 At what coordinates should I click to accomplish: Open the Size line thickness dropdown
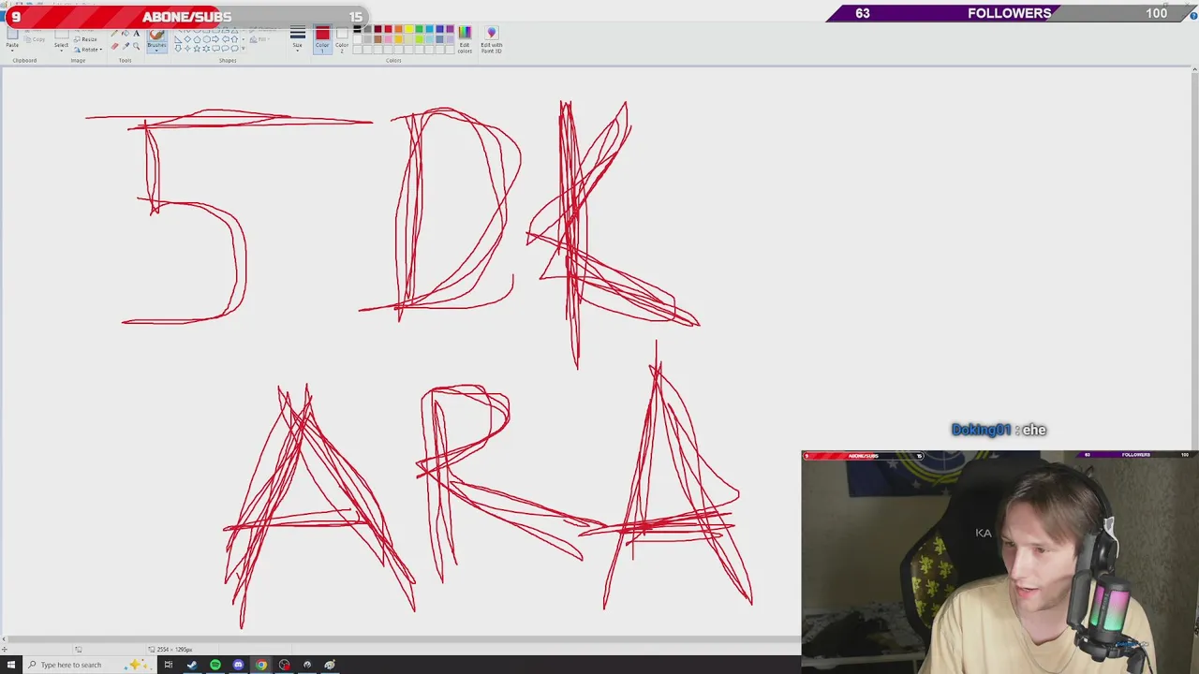pos(297,37)
